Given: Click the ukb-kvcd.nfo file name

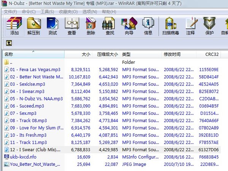Looking at the screenshot, I should 23,157.
